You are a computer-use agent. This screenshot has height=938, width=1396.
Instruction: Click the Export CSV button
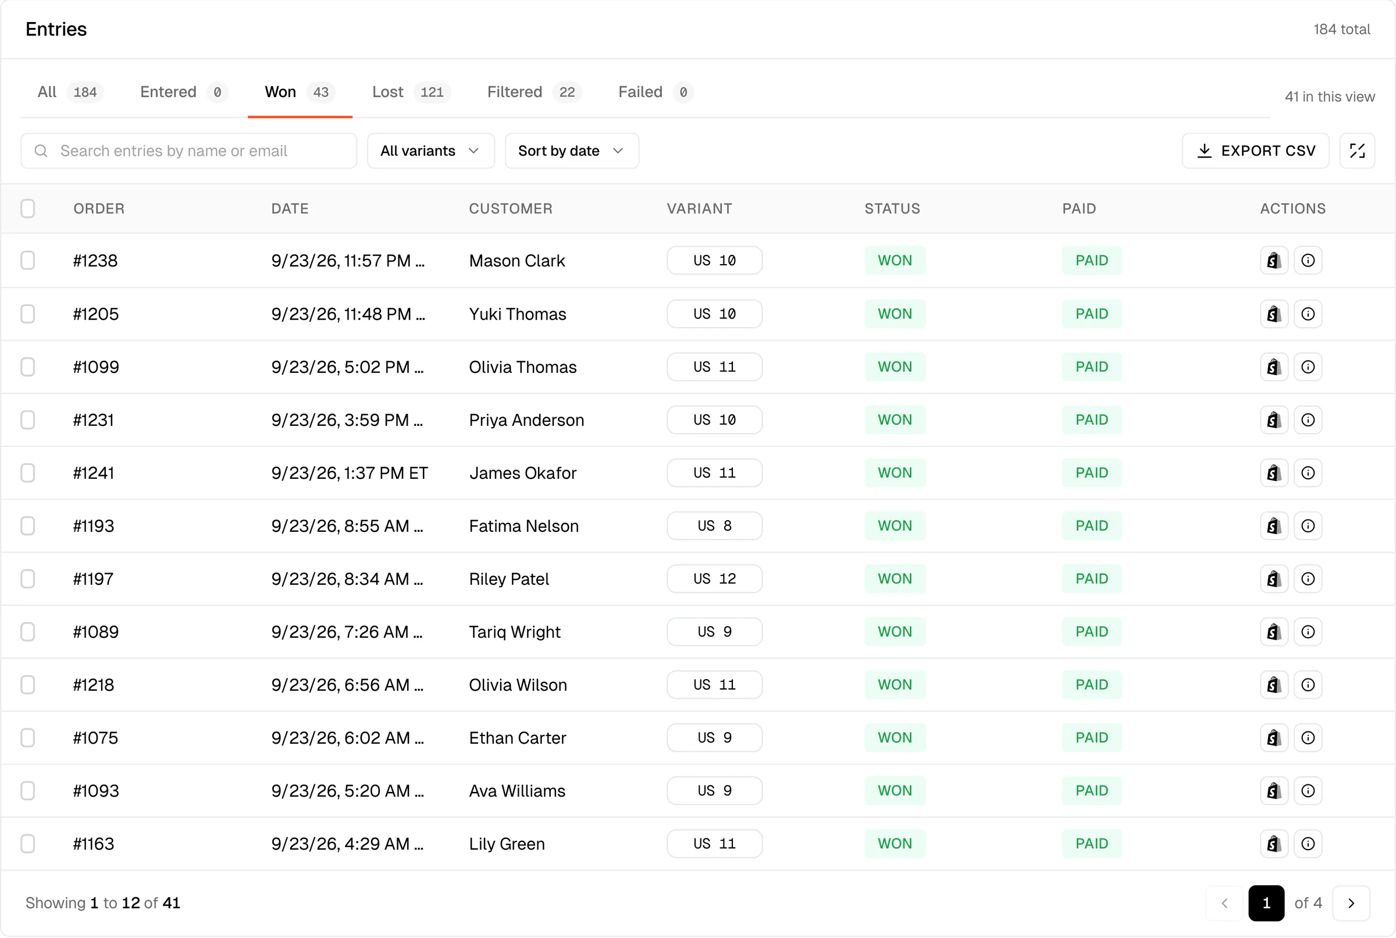point(1255,151)
